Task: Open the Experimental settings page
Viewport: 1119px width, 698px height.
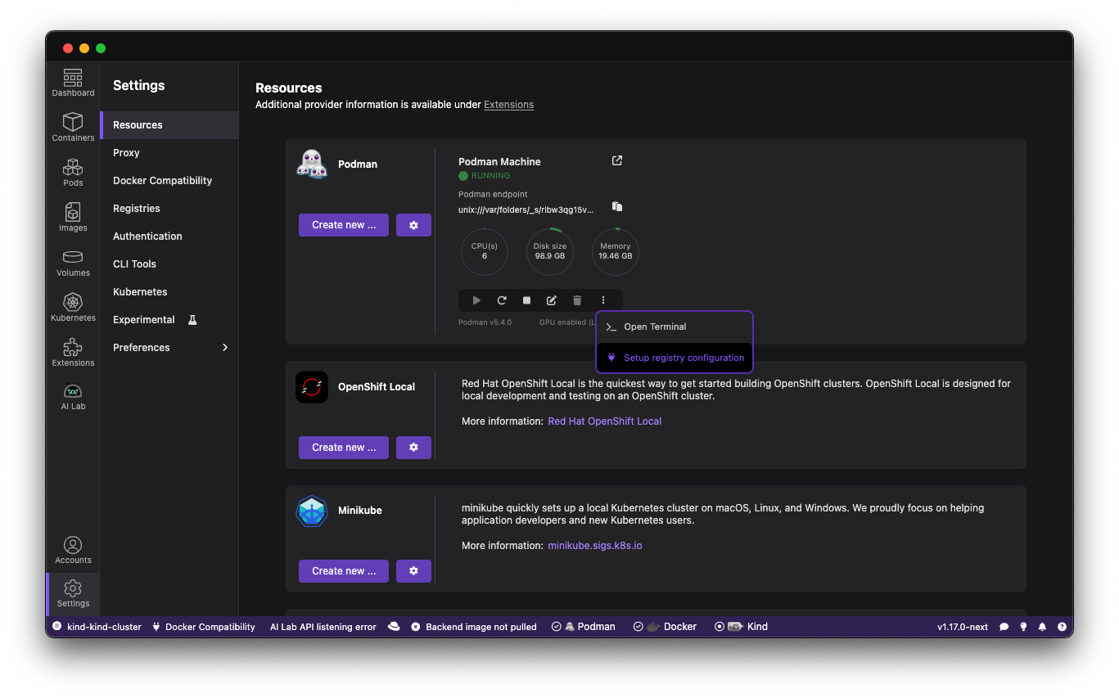Action: point(144,320)
